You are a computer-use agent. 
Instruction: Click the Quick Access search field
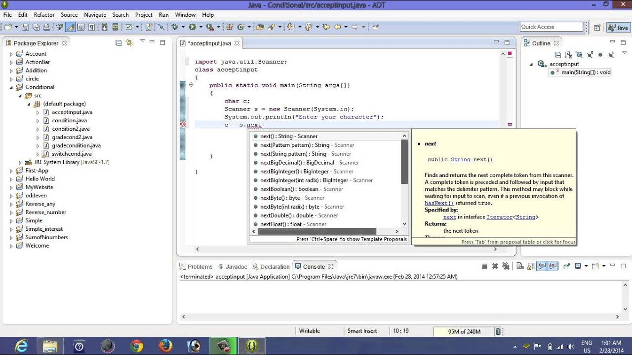point(552,27)
